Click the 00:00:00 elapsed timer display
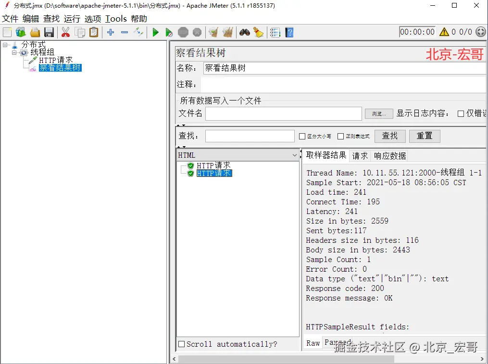The image size is (488, 364). tap(417, 32)
